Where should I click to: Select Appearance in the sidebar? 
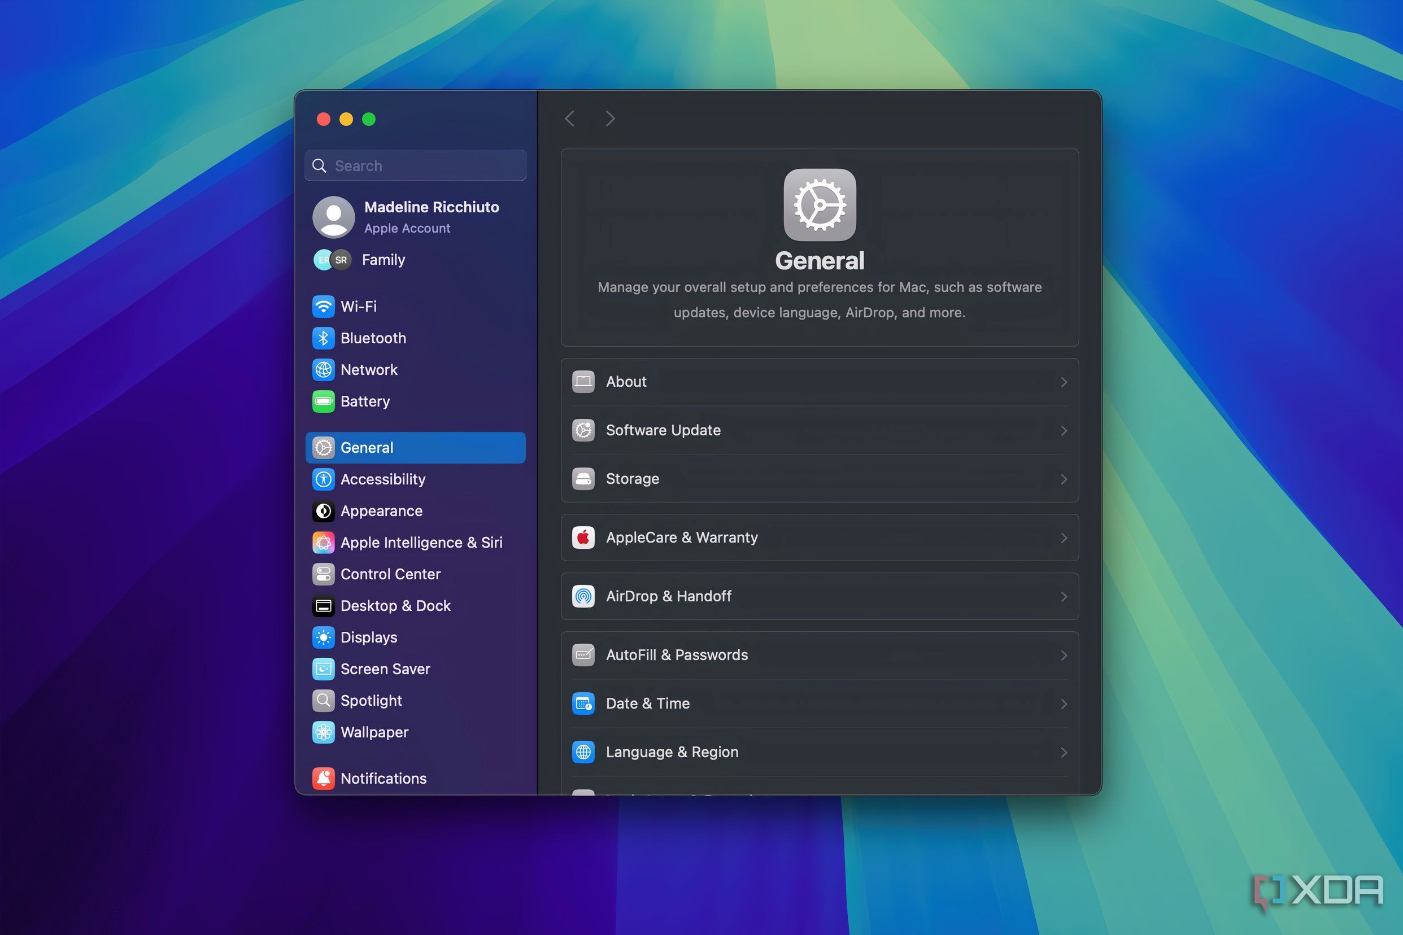tap(381, 511)
